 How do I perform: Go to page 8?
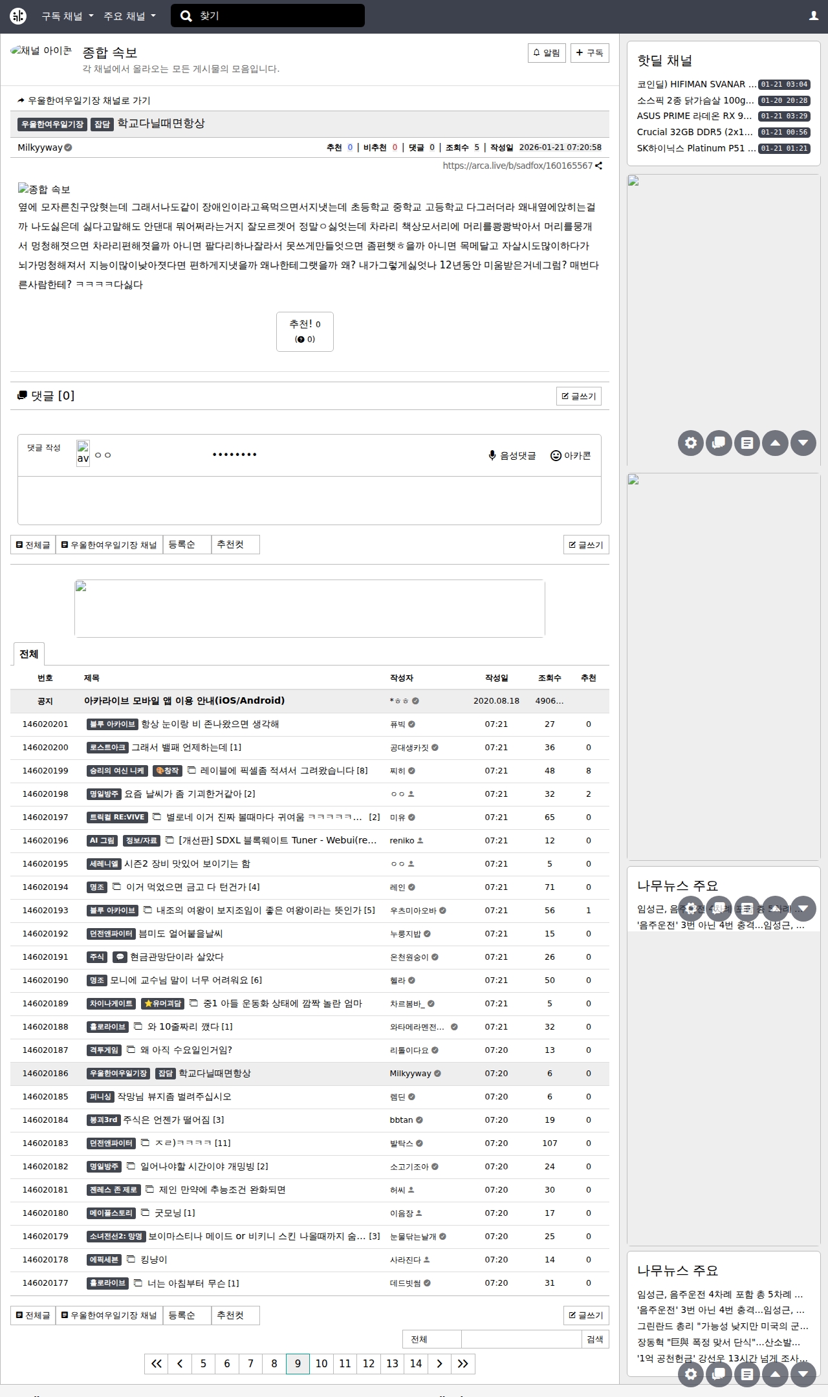274,1363
